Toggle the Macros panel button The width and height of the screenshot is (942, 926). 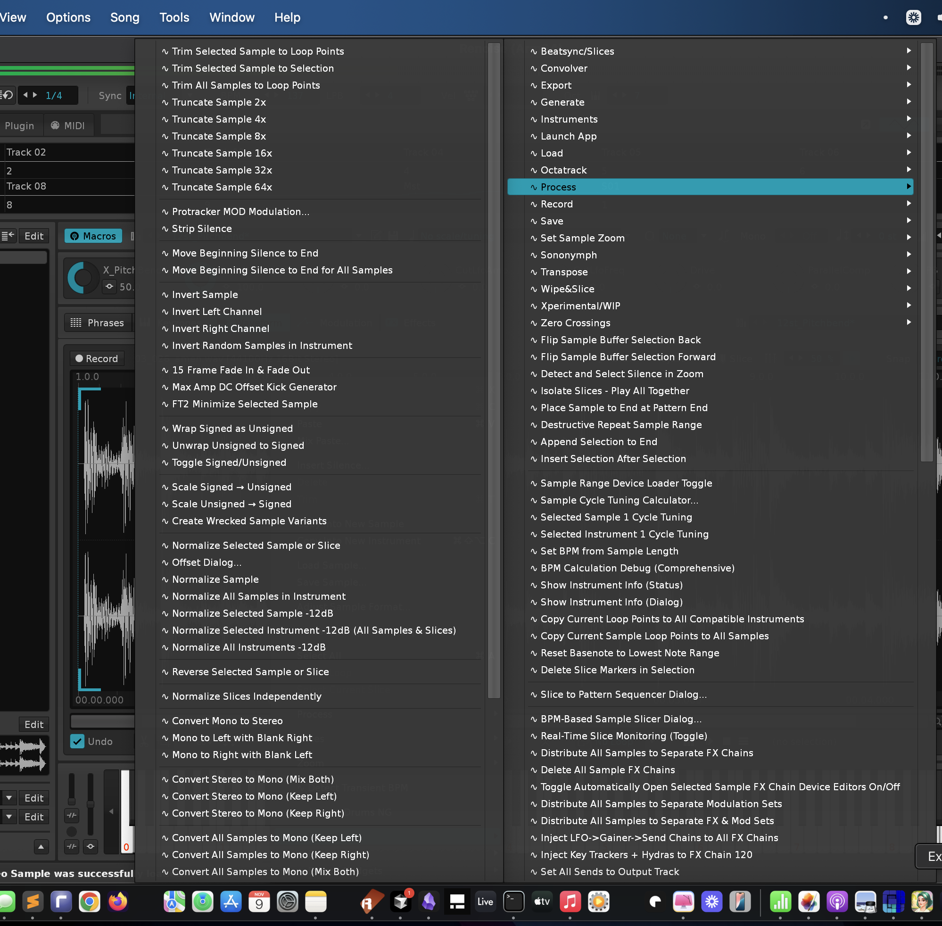(x=93, y=236)
